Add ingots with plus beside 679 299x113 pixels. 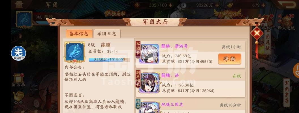pos(263,5)
